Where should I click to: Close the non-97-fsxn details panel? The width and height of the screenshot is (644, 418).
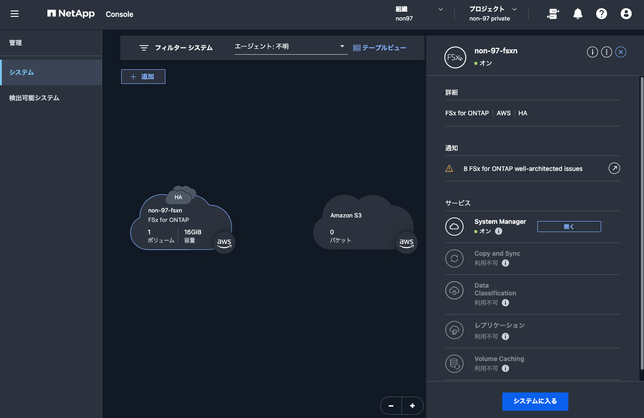pos(621,52)
